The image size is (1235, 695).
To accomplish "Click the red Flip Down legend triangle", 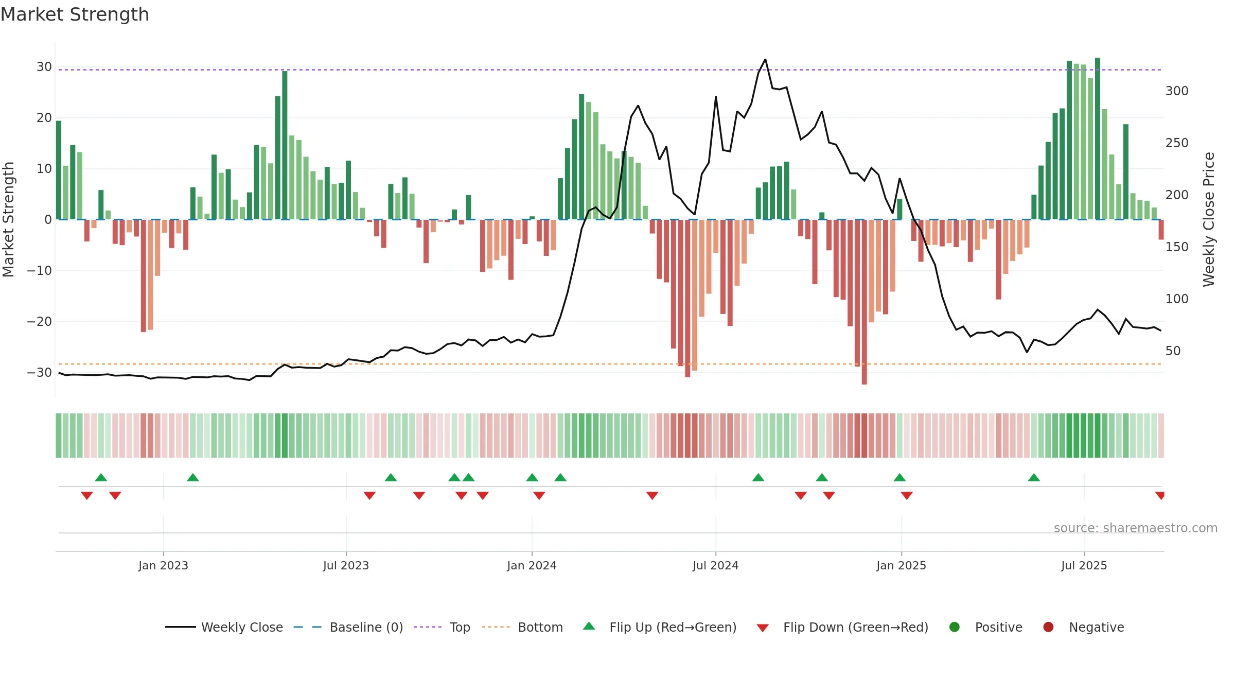I will point(763,628).
